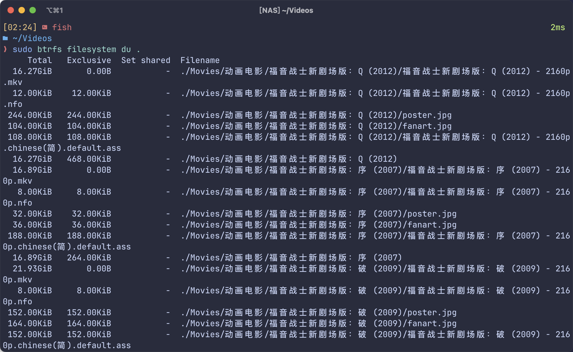Click the first 32.00KiB total value
573x352 pixels.
click(32, 214)
